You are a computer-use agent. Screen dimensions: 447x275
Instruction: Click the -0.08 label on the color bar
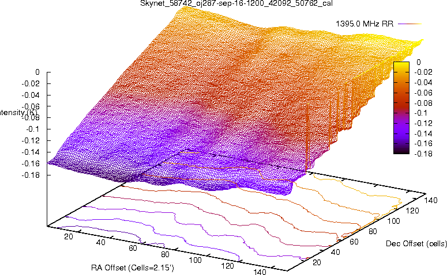423,103
